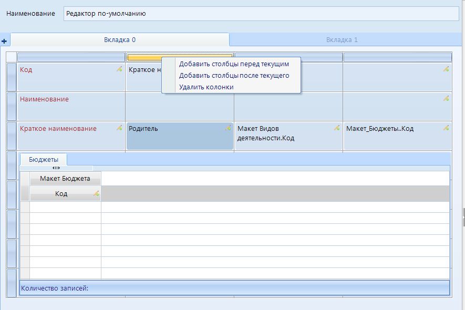
Task: Click the pencil in the top-right empty cell
Action: 446,69
